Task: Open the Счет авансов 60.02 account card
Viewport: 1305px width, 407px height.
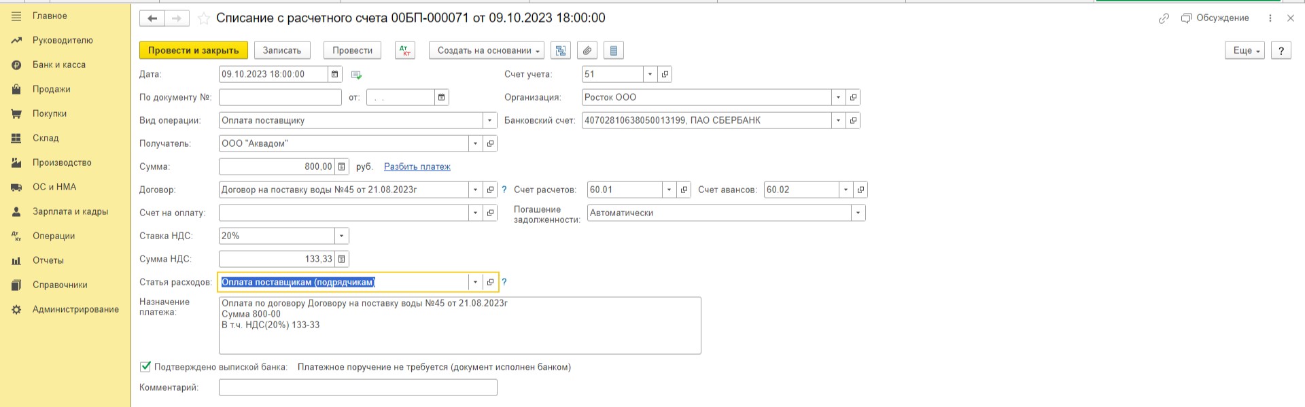Action: coord(860,190)
